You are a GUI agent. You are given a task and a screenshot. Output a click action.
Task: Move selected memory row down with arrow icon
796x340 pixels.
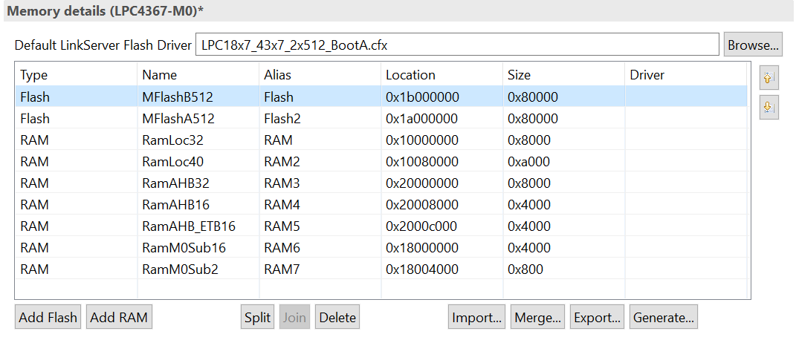coord(769,108)
